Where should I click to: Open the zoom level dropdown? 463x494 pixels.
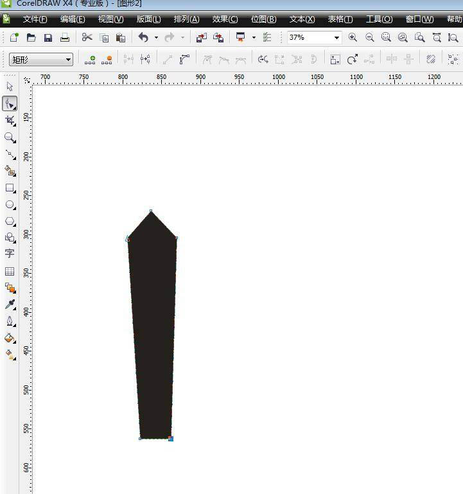[x=336, y=38]
